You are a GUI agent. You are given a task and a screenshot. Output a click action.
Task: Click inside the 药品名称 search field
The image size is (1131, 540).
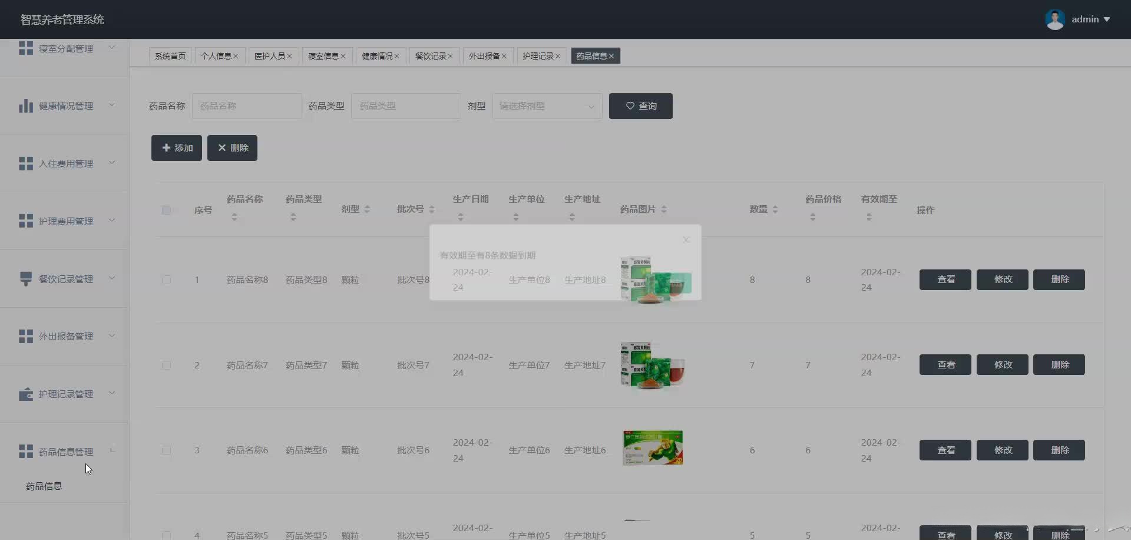[246, 106]
